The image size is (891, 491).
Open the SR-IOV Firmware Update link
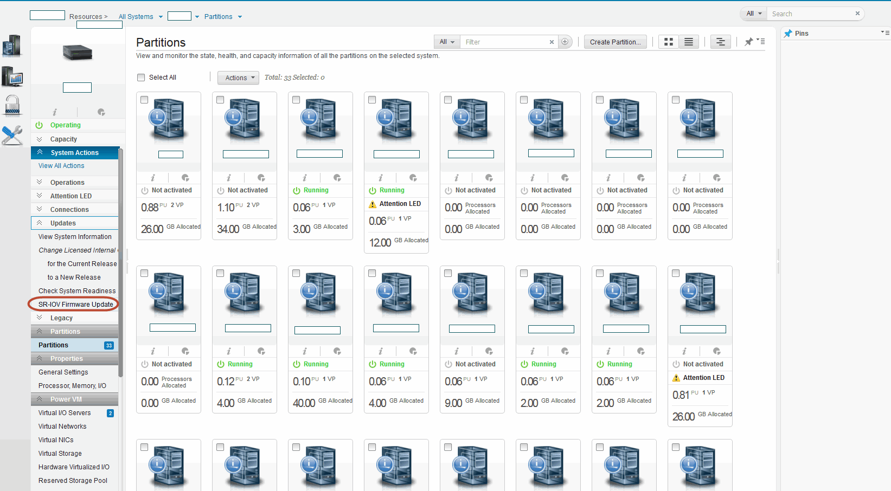tap(75, 305)
